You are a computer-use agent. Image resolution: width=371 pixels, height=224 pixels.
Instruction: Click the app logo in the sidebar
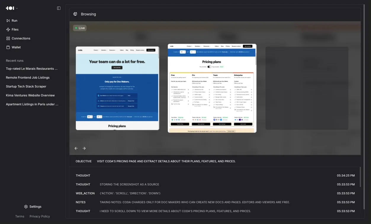point(10,8)
